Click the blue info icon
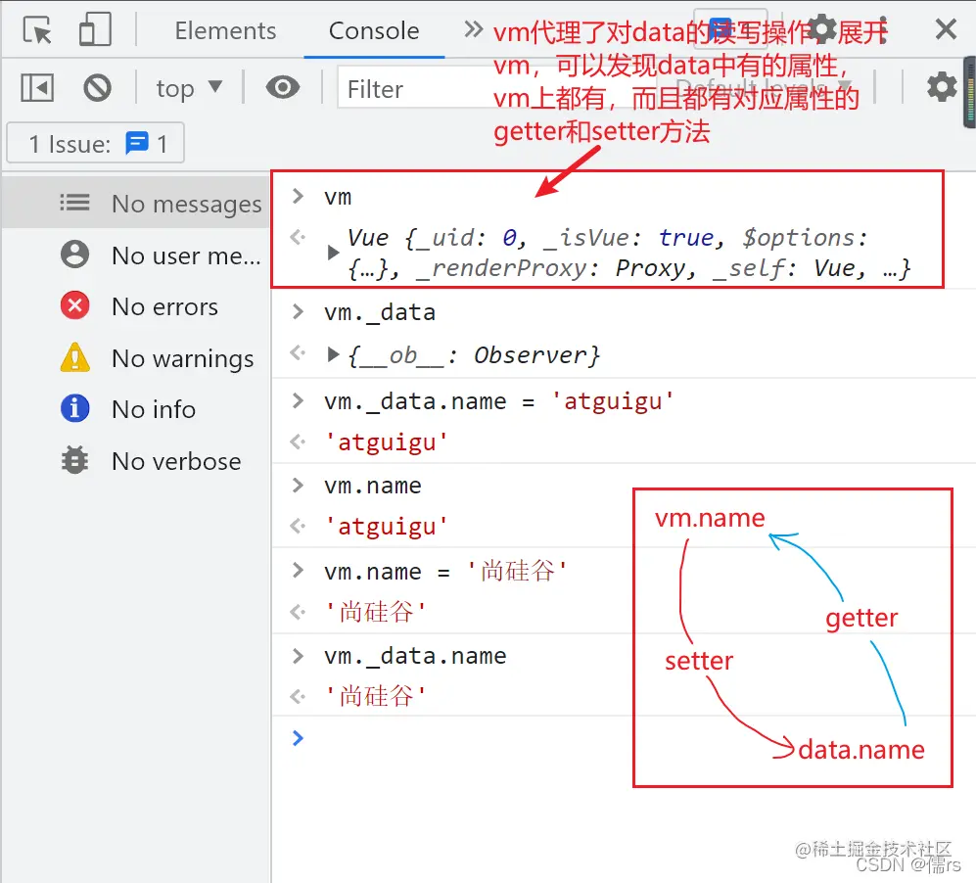Image resolution: width=976 pixels, height=883 pixels. click(75, 409)
